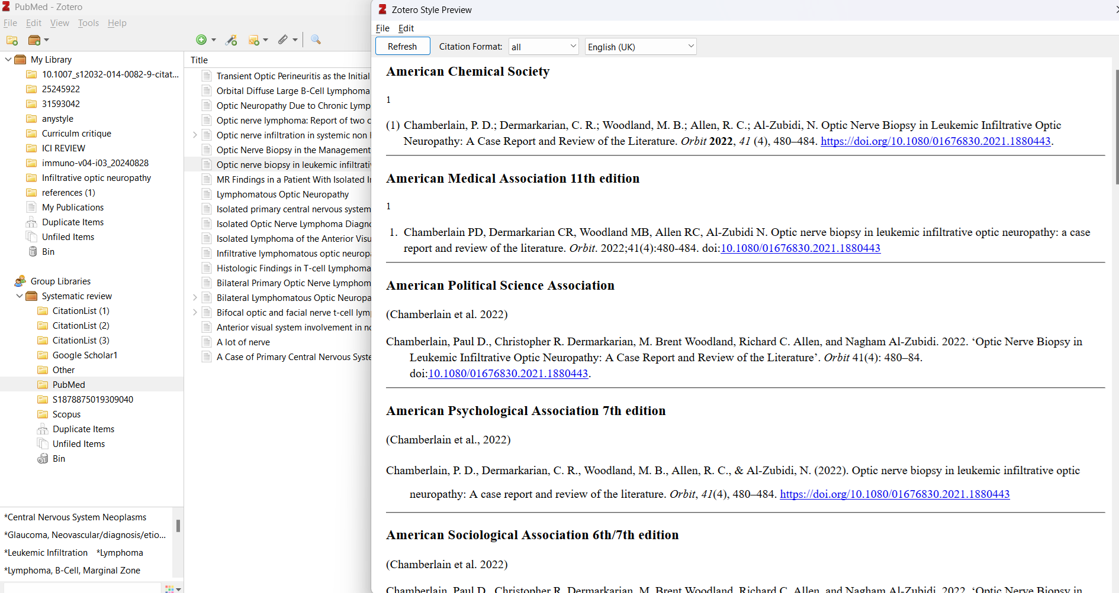Select 'Optic nerve biopsy in leukemic infiltrati' item
Screen dimensions: 1119x593
(278, 165)
